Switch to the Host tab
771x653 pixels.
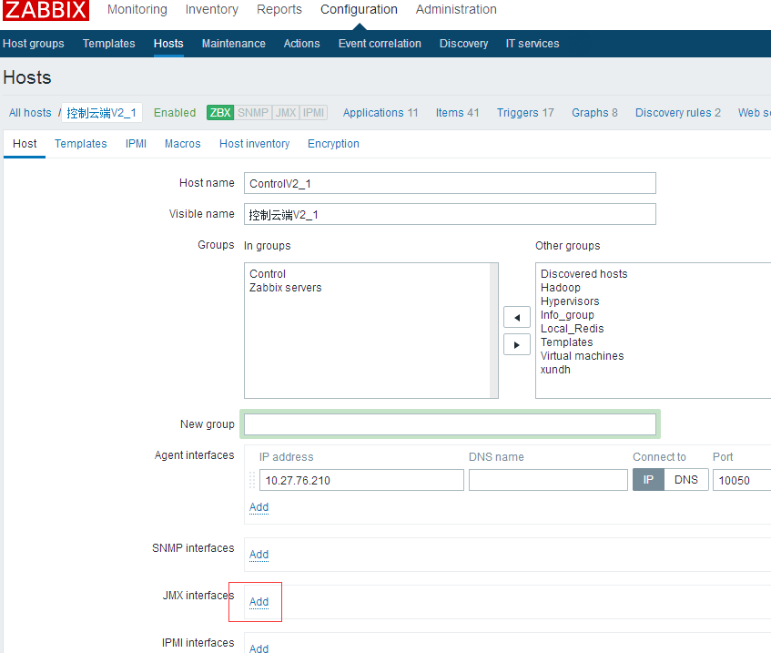(25, 144)
